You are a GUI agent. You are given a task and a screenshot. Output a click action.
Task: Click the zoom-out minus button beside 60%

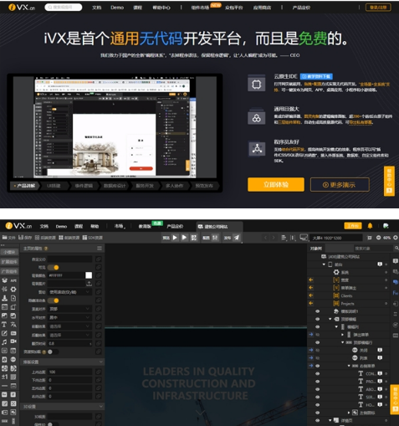click(378, 238)
